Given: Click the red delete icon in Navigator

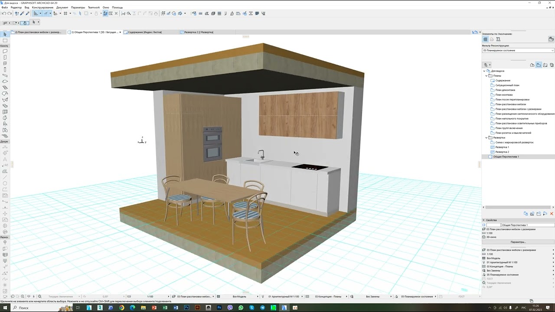Looking at the screenshot, I should click(552, 214).
